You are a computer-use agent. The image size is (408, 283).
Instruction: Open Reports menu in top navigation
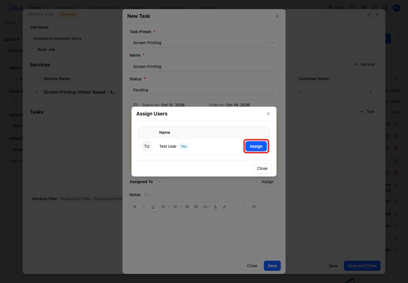point(140,8)
